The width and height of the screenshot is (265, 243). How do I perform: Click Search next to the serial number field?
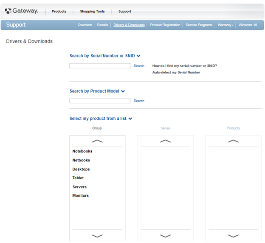coord(139,66)
